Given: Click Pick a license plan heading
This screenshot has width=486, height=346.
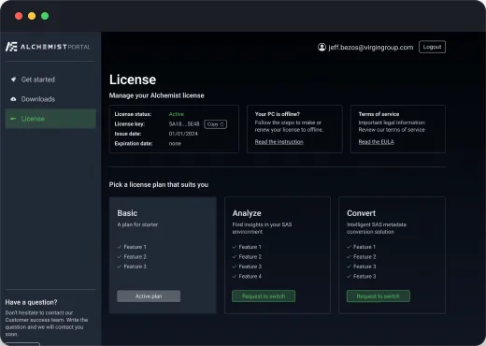Looking at the screenshot, I should point(159,184).
